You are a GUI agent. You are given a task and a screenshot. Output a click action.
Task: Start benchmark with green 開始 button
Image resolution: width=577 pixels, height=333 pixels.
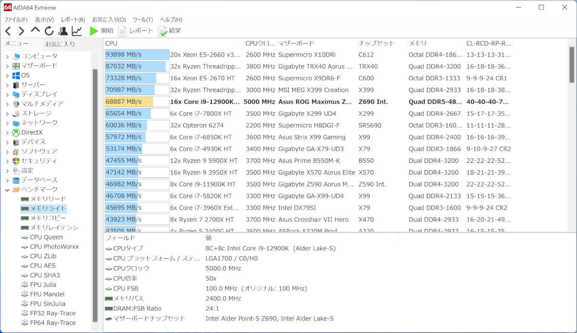(101, 31)
